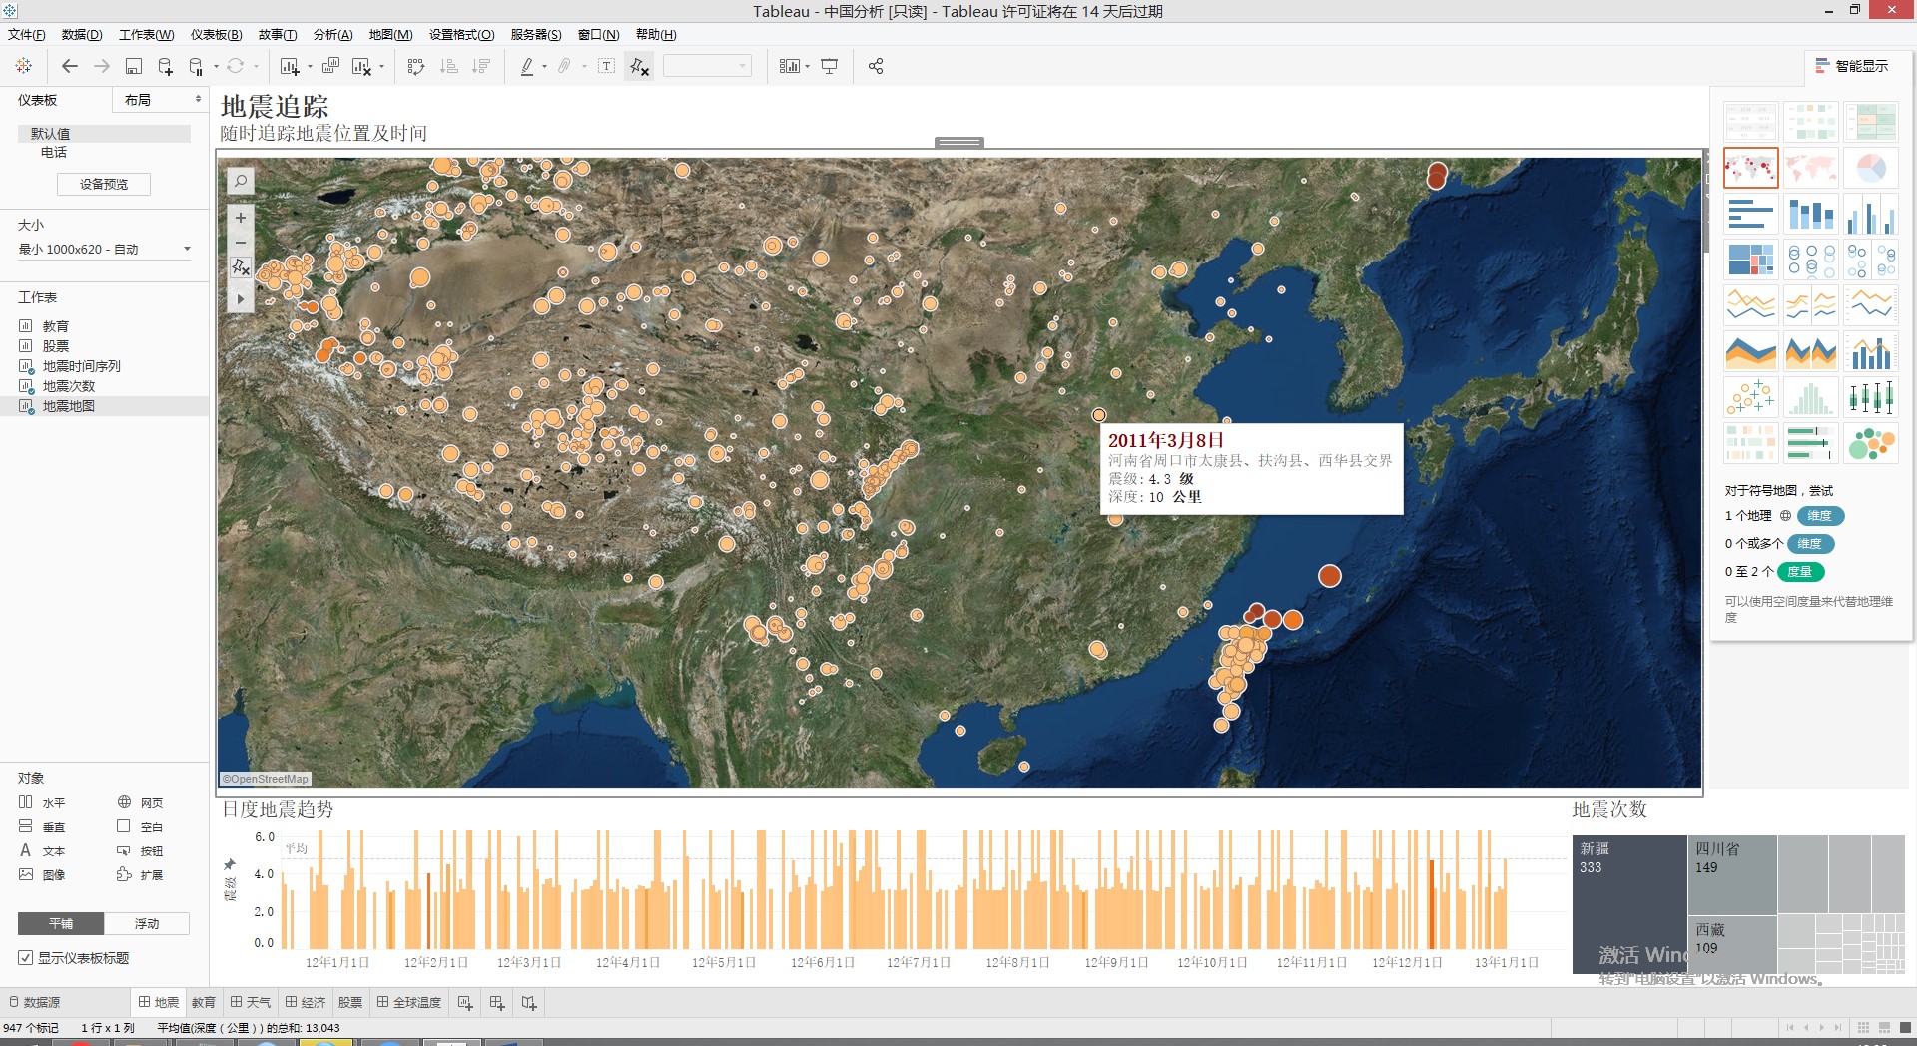The width and height of the screenshot is (1917, 1046).
Task: Select the 浮动 floating toggle
Action: coord(147,924)
